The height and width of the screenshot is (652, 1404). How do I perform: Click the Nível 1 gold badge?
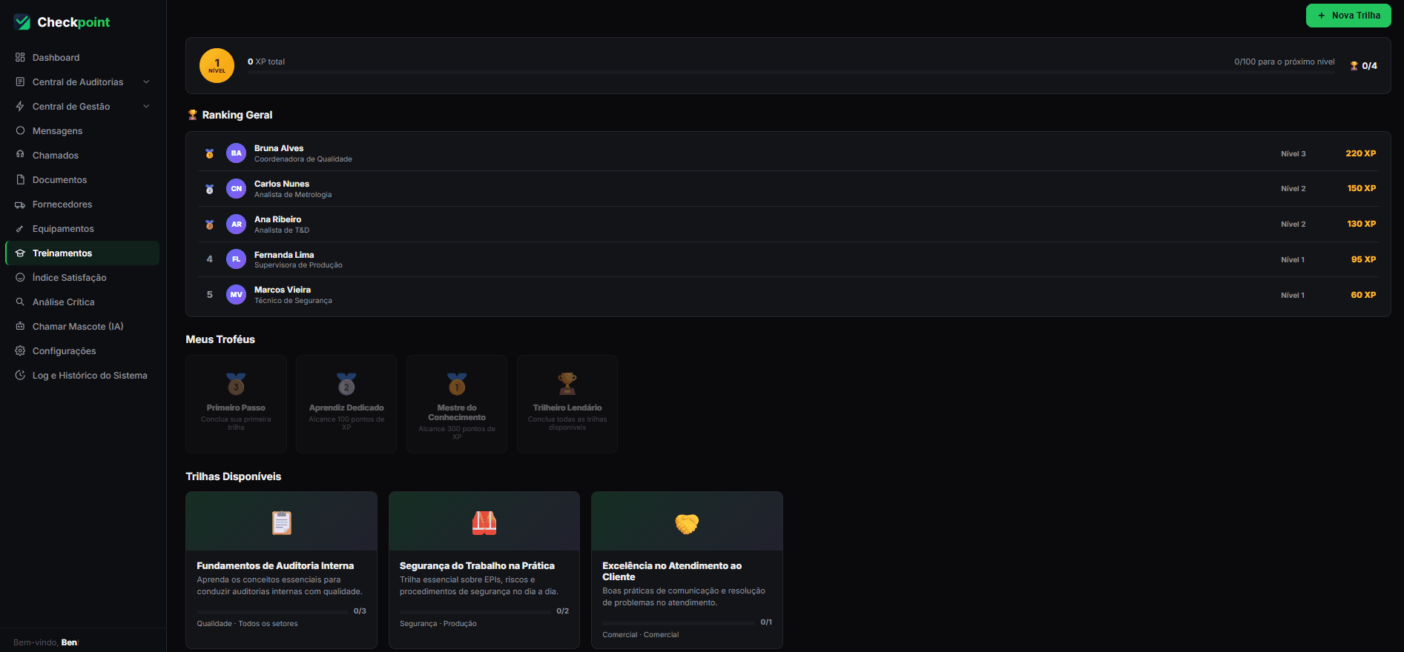tap(217, 66)
